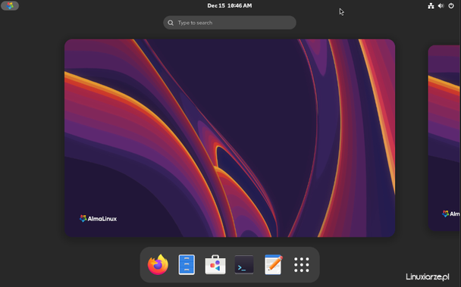Focus the Type to search field
The image size is (461, 287).
[230, 23]
